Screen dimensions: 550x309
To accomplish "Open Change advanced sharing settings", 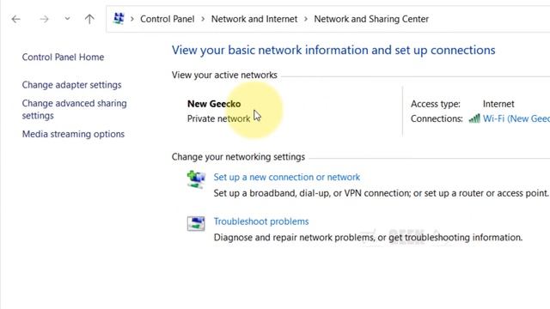I will (x=75, y=109).
